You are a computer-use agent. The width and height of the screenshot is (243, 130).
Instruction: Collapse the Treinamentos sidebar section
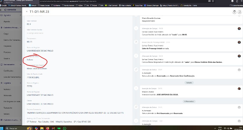click(20, 65)
